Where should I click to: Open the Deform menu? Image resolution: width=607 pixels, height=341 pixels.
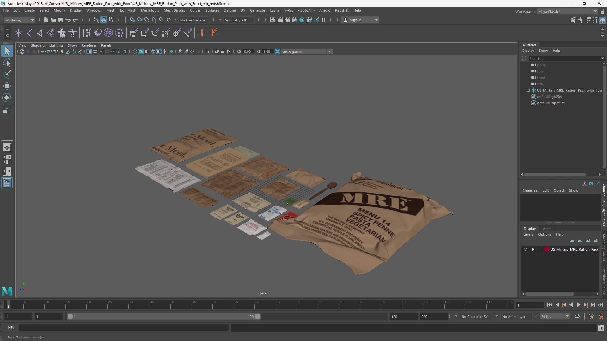[230, 10]
